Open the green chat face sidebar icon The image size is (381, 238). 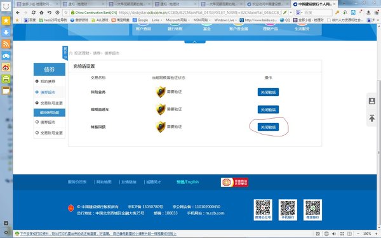6,79
